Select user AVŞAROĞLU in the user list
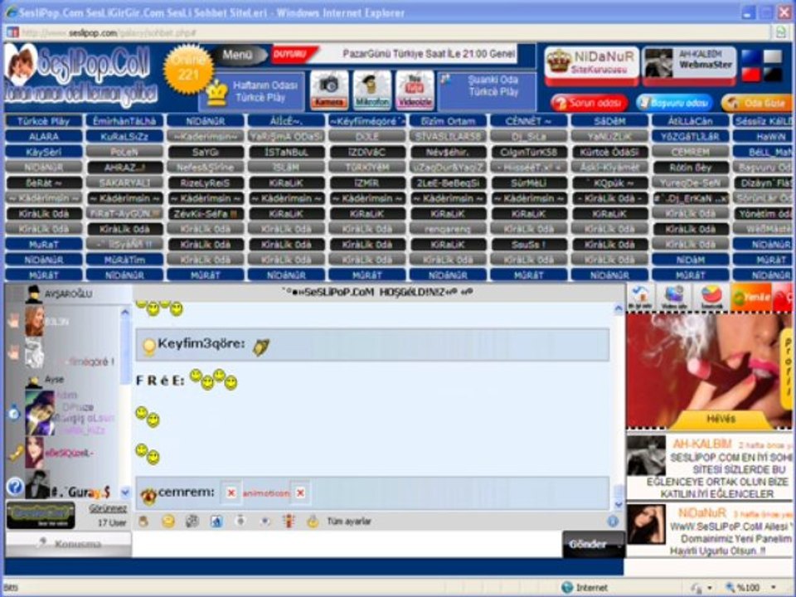Screen dimensions: 796x597 point(68,294)
